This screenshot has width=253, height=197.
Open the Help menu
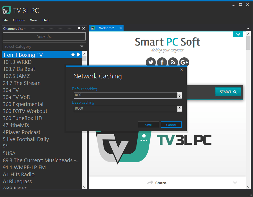click(x=46, y=20)
